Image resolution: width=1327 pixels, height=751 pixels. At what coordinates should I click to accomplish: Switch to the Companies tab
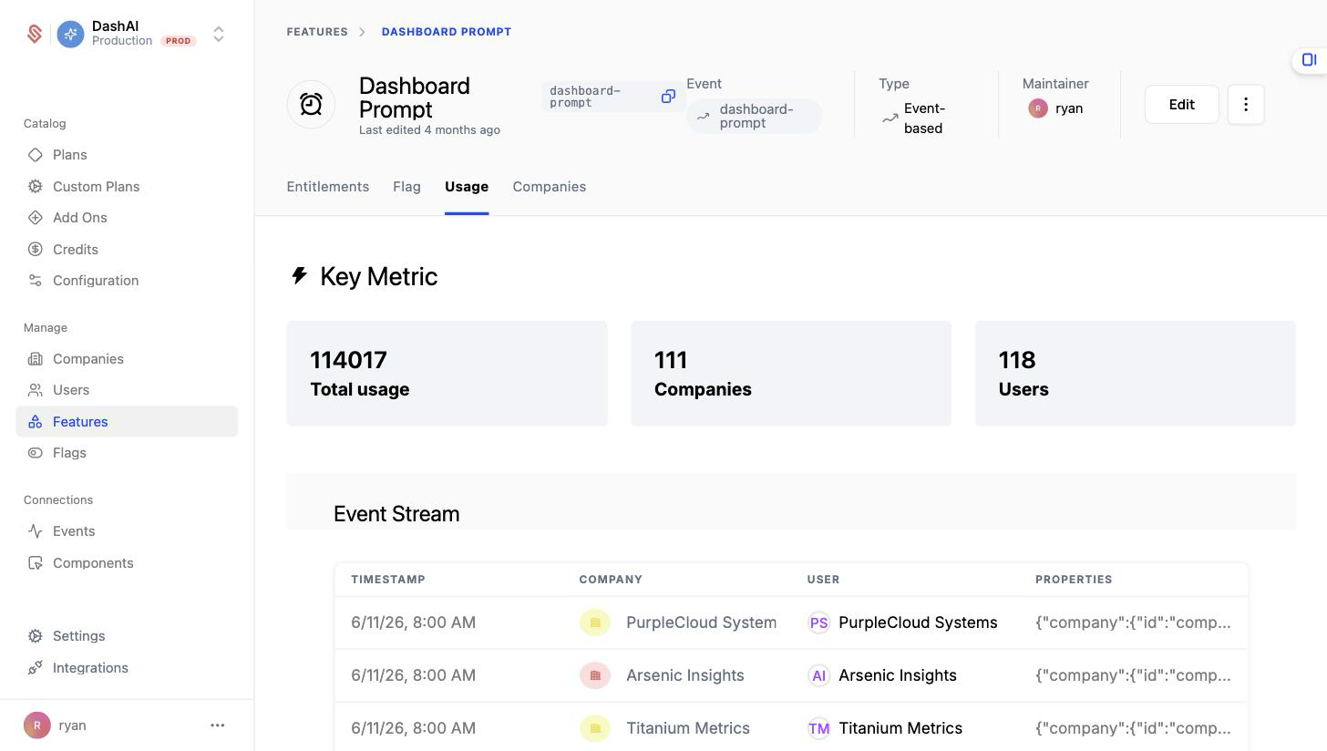550,187
